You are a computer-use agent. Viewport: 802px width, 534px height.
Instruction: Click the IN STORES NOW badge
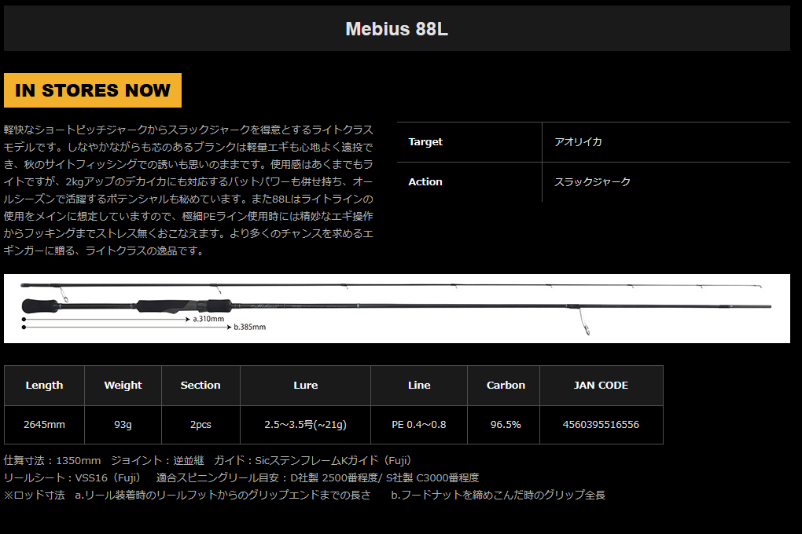tap(93, 90)
